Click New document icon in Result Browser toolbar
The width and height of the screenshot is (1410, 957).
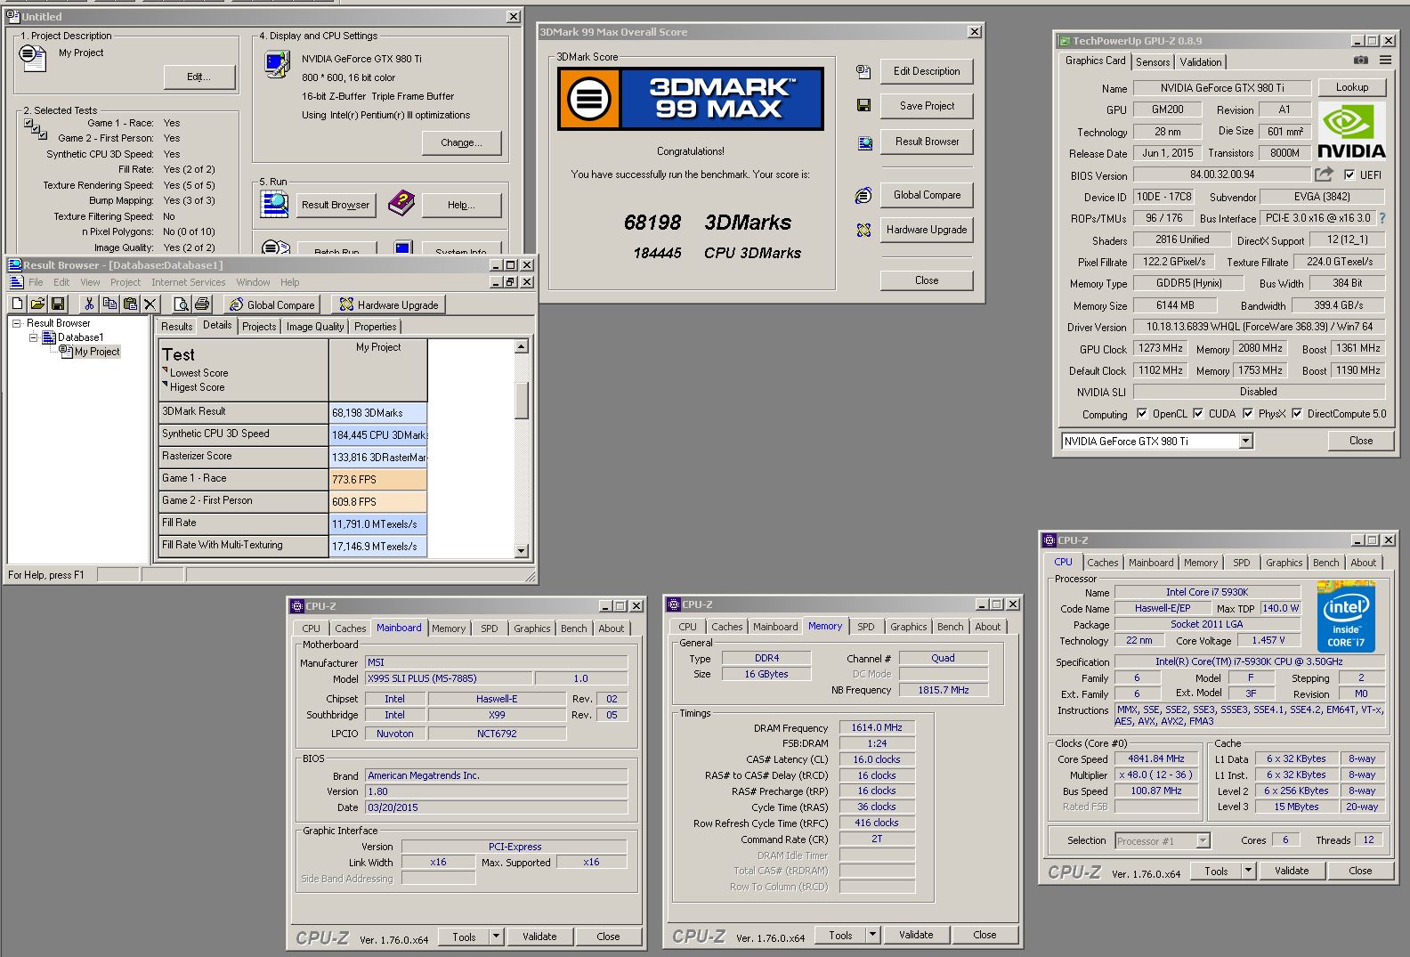[17, 304]
